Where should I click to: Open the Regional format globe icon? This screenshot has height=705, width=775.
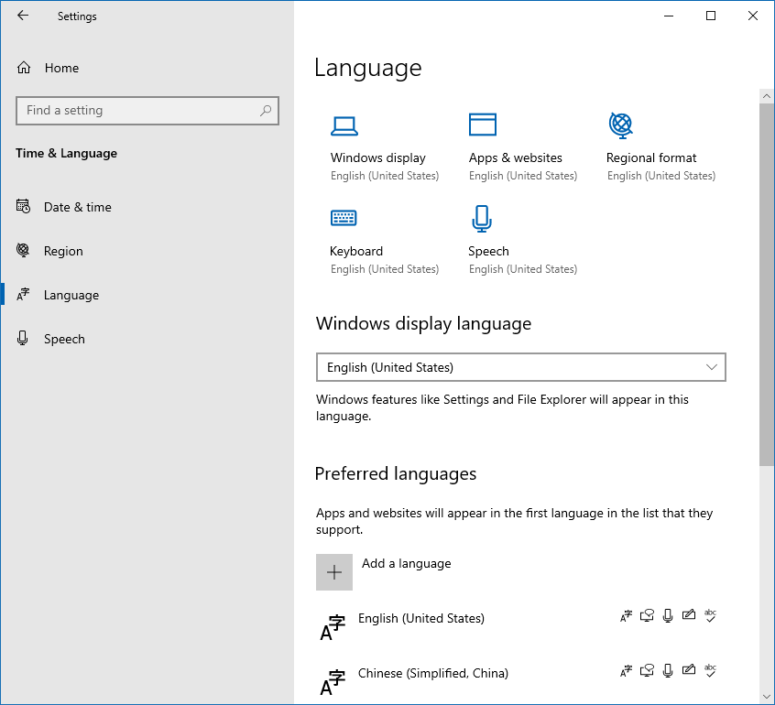pos(620,124)
